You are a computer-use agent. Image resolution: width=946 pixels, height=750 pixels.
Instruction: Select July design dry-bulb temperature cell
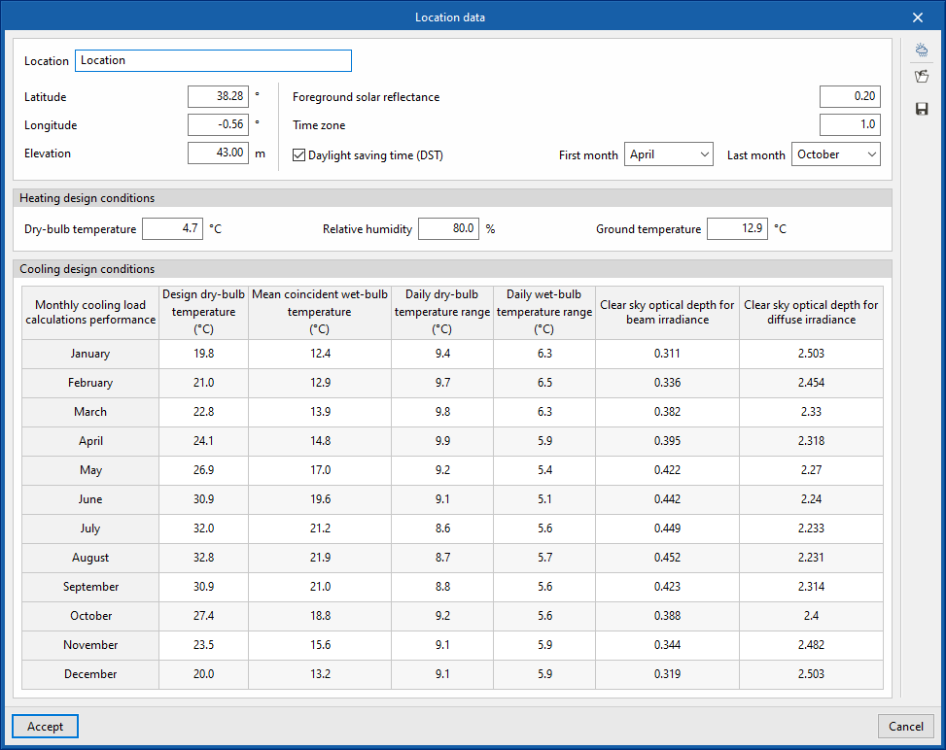point(204,528)
